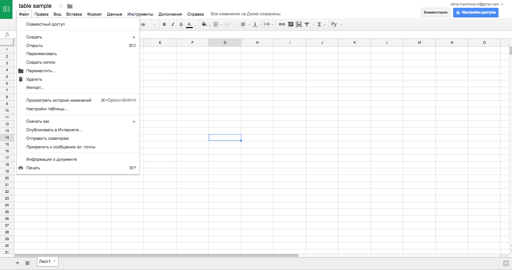512x270 pixels.
Task: Choose Совместный доступ in Файл menu
Action: [x=78, y=24]
